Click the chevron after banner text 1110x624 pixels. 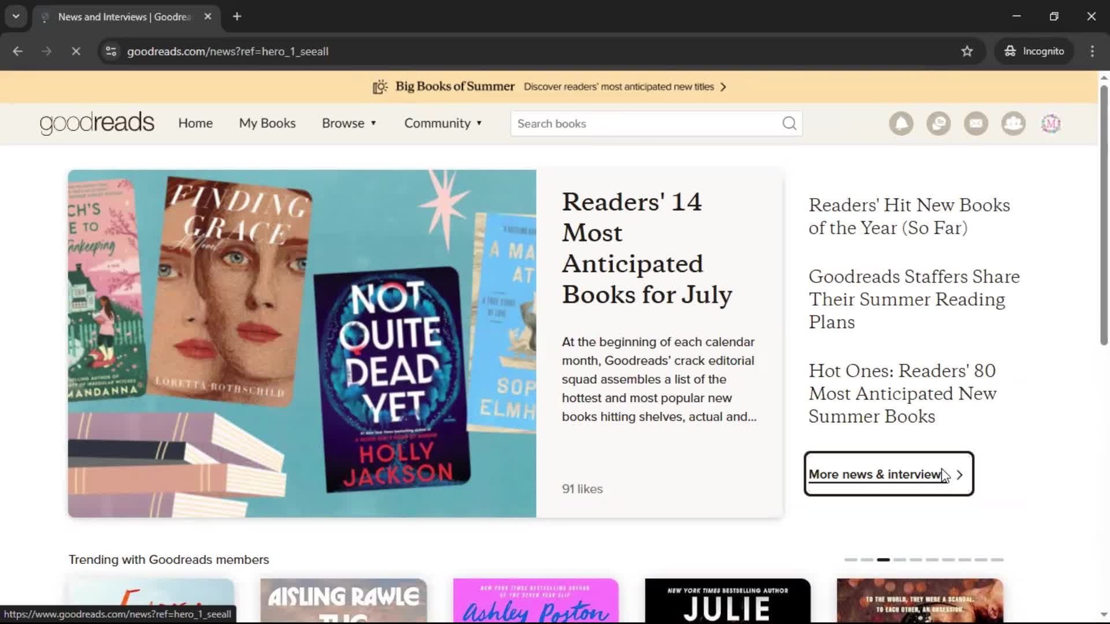pyautogui.click(x=723, y=87)
